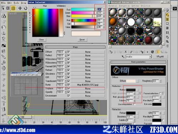This screenshot has width=178, height=134.
Task: Toggle the Reflect map checkbox
Action: (68, 55)
